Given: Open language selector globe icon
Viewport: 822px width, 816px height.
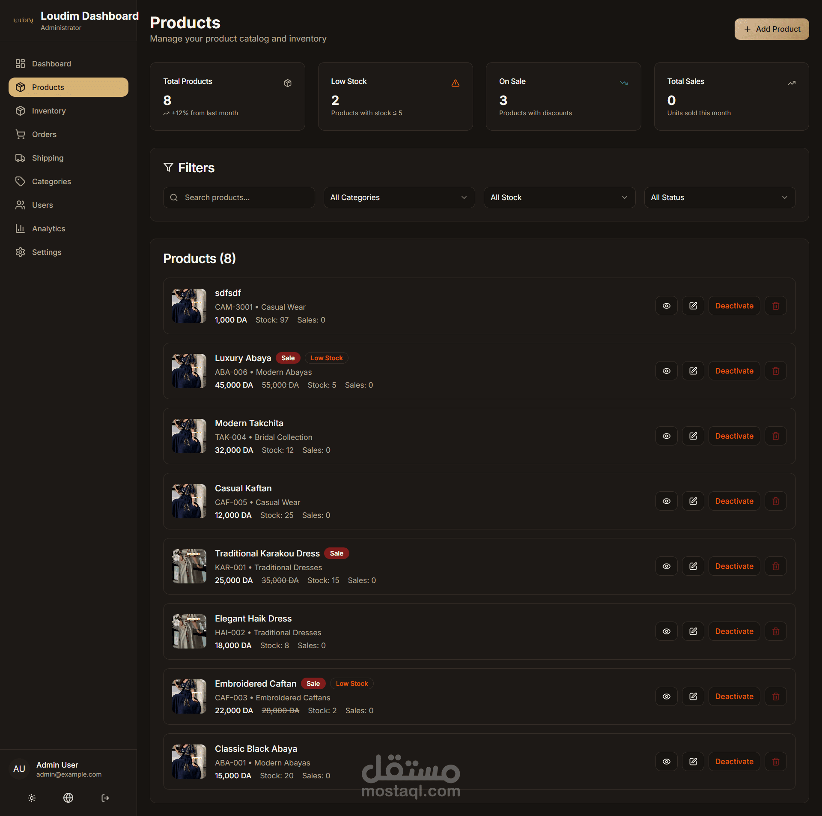Looking at the screenshot, I should pyautogui.click(x=68, y=798).
